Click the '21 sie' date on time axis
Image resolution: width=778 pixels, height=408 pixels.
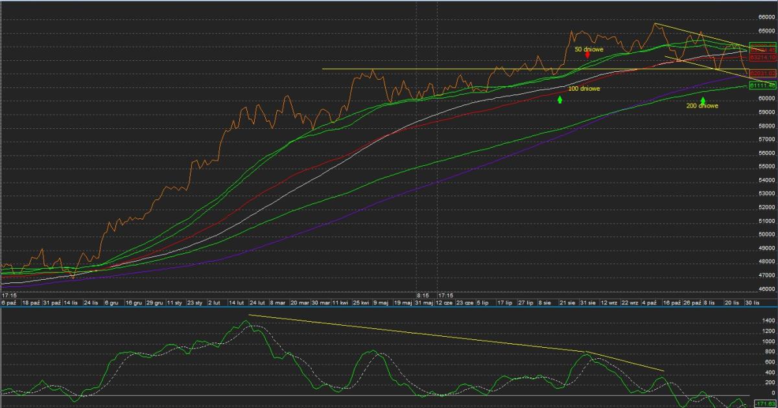[568, 302]
